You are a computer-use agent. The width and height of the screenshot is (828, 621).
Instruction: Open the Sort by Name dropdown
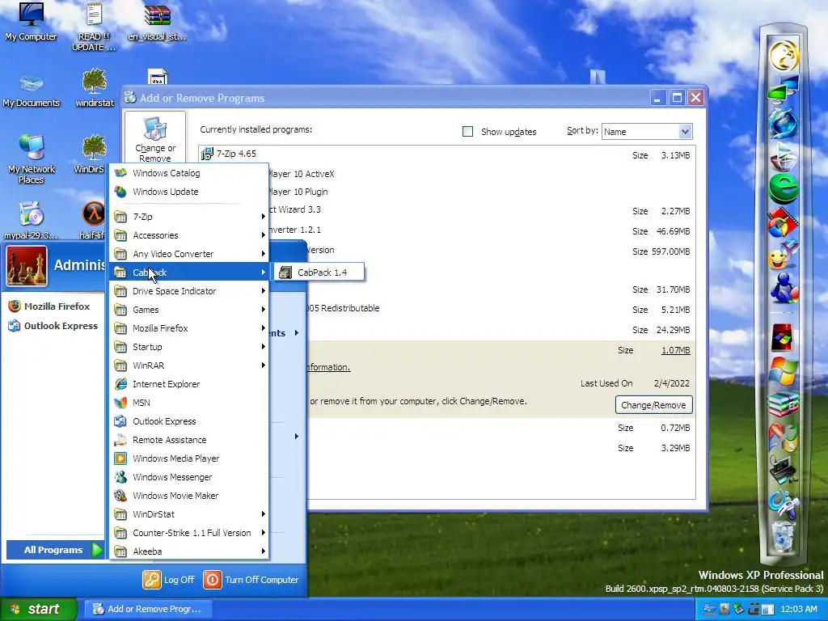pos(647,132)
